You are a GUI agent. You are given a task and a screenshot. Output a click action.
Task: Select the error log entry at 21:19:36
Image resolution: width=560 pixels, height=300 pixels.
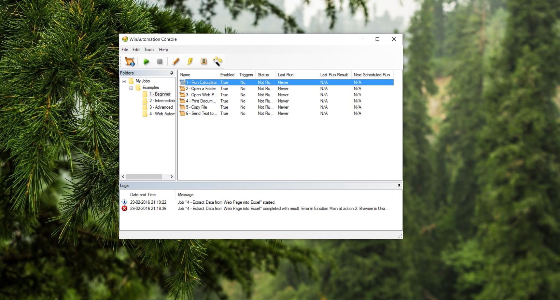257,209
